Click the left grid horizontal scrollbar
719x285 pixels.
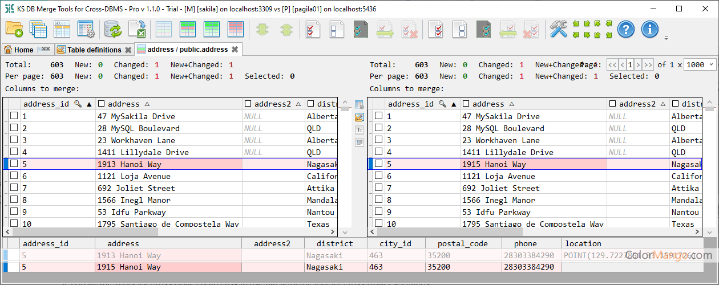(x=171, y=232)
